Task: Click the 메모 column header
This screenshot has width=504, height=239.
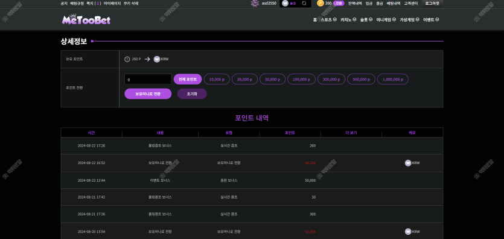Action: (412, 133)
